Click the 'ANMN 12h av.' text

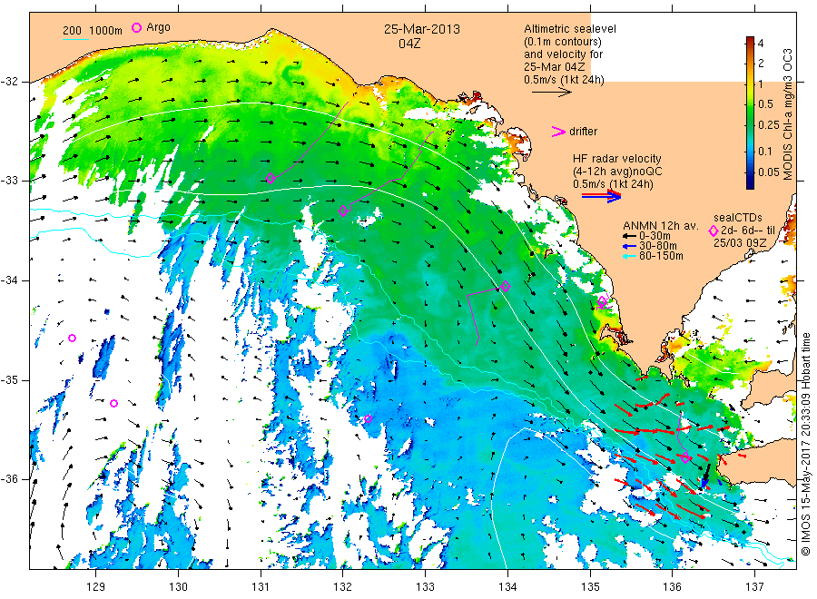660,226
